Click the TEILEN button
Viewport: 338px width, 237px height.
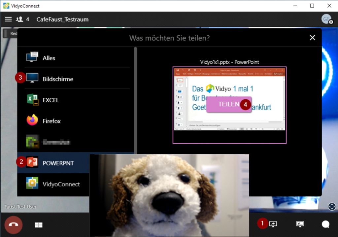[x=229, y=104]
